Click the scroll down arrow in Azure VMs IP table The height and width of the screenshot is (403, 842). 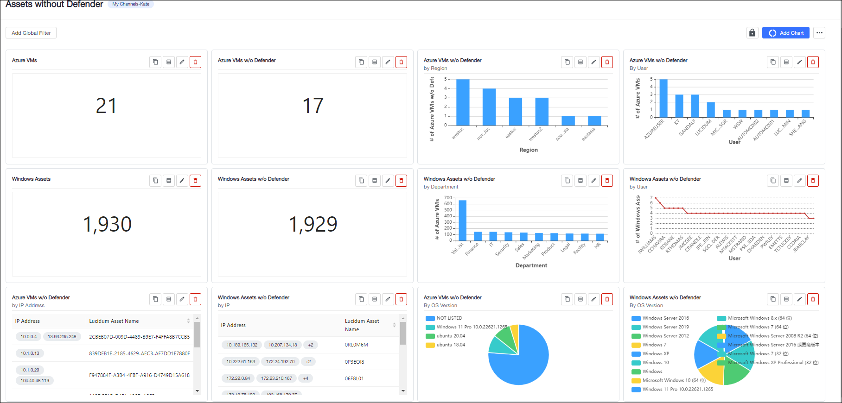tap(197, 391)
